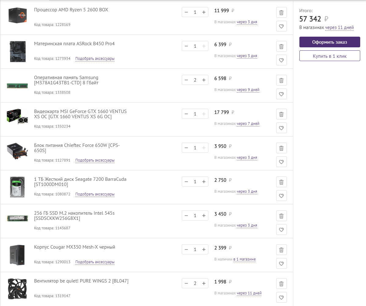This screenshot has height=306, width=366.
Task: Delete Chieftec Force 650W power supply
Action: point(281,148)
